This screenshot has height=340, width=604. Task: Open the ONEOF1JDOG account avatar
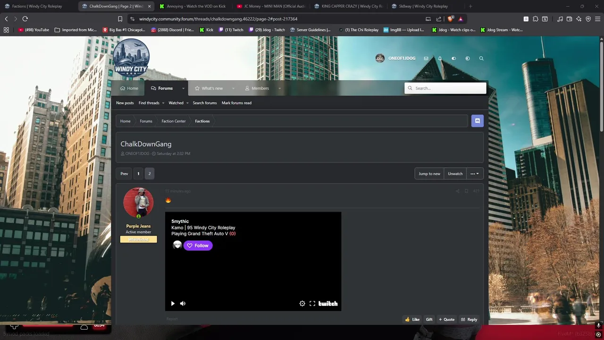pyautogui.click(x=380, y=58)
